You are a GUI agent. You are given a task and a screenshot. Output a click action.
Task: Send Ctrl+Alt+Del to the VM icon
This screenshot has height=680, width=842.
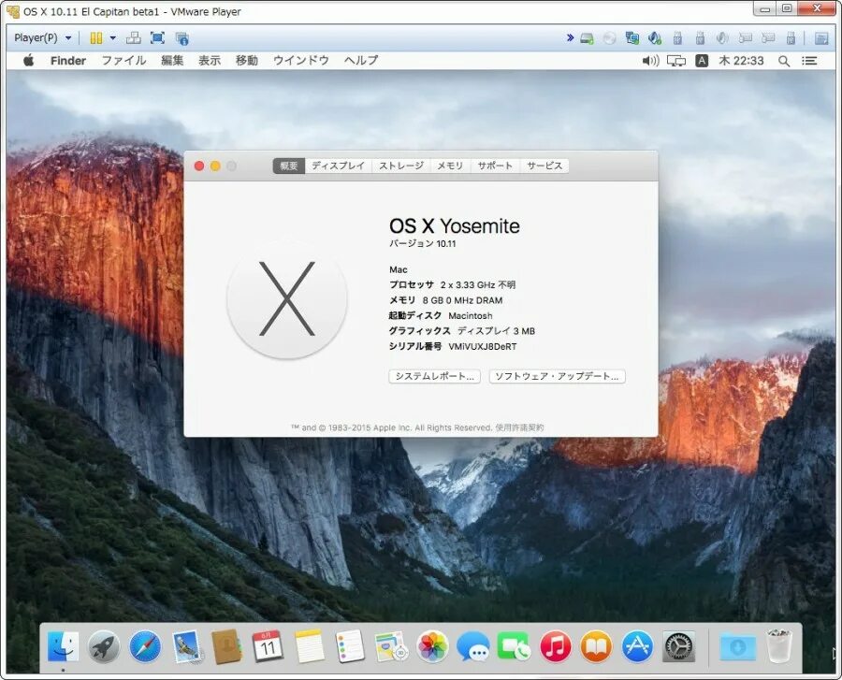click(x=133, y=38)
